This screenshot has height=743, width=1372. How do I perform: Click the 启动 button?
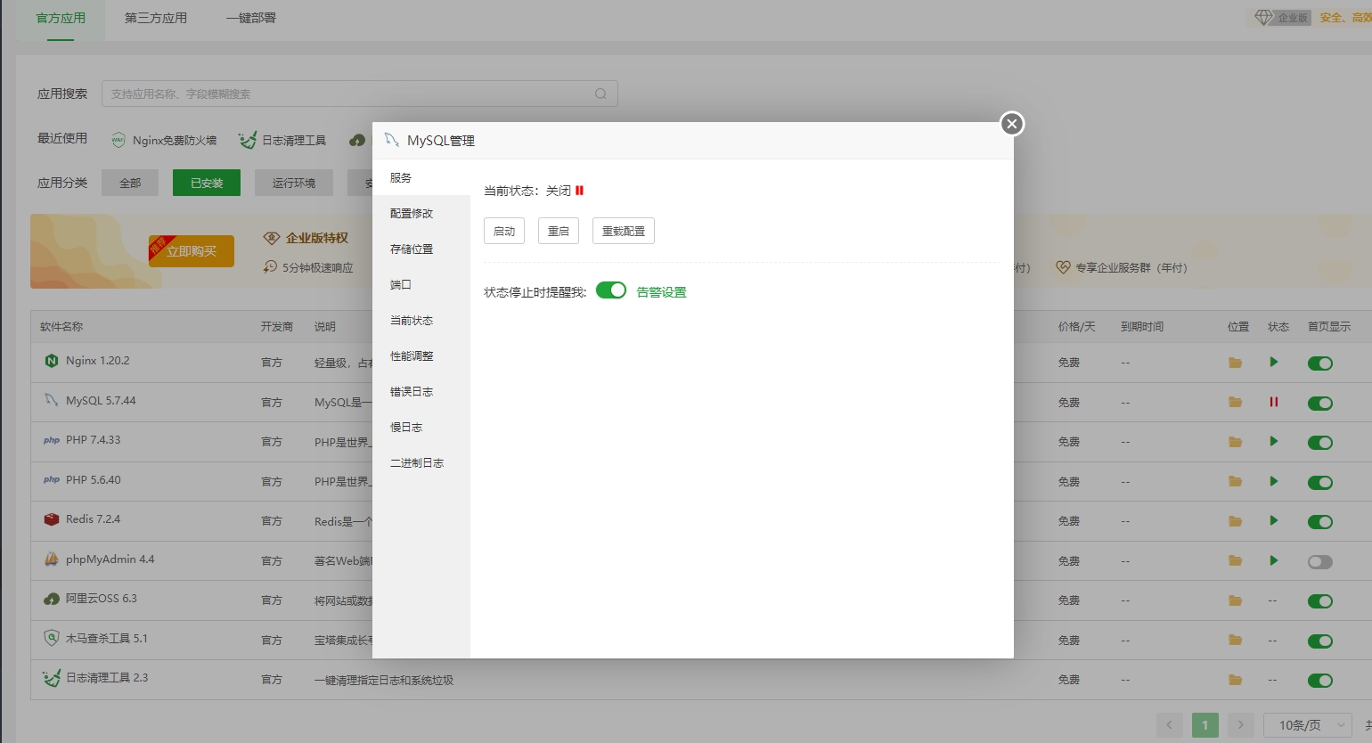point(504,231)
